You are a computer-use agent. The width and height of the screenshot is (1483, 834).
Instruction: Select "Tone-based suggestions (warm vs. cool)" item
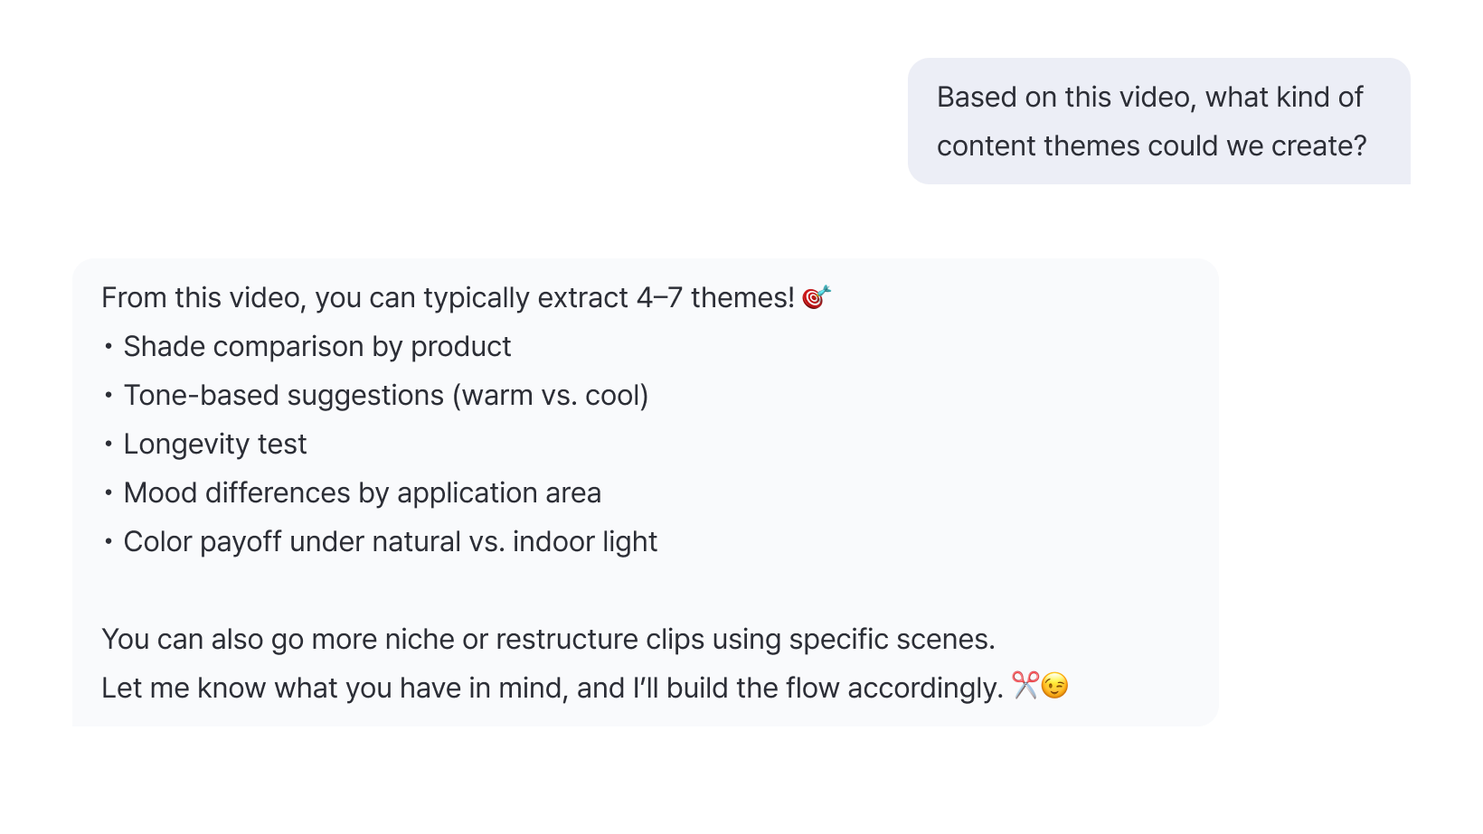386,396
